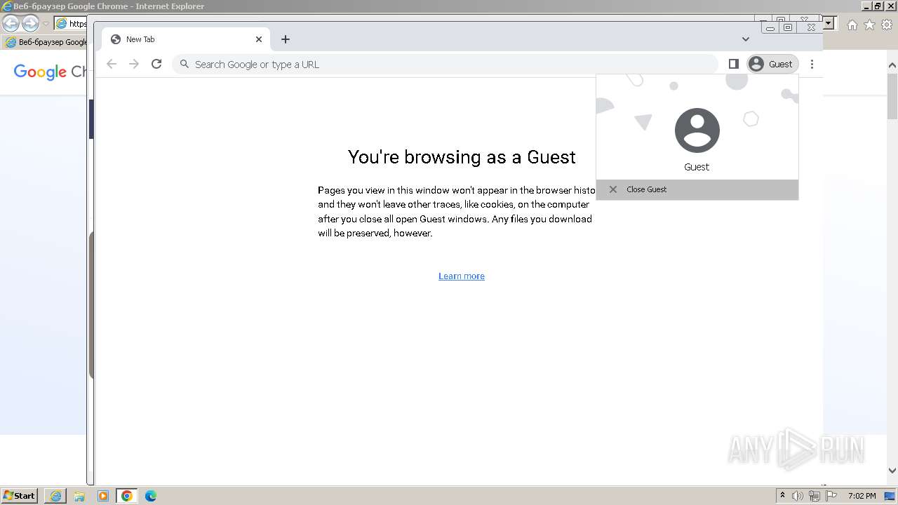Open the Action Center flag icon

click(x=831, y=496)
